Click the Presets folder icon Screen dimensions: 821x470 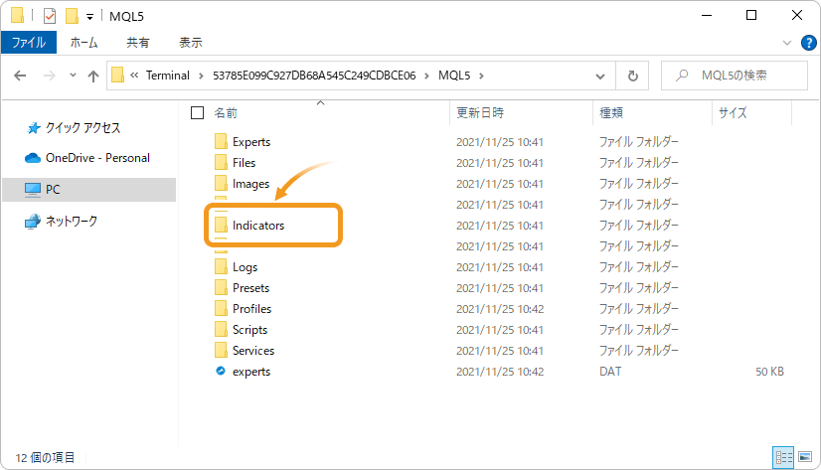pyautogui.click(x=221, y=288)
